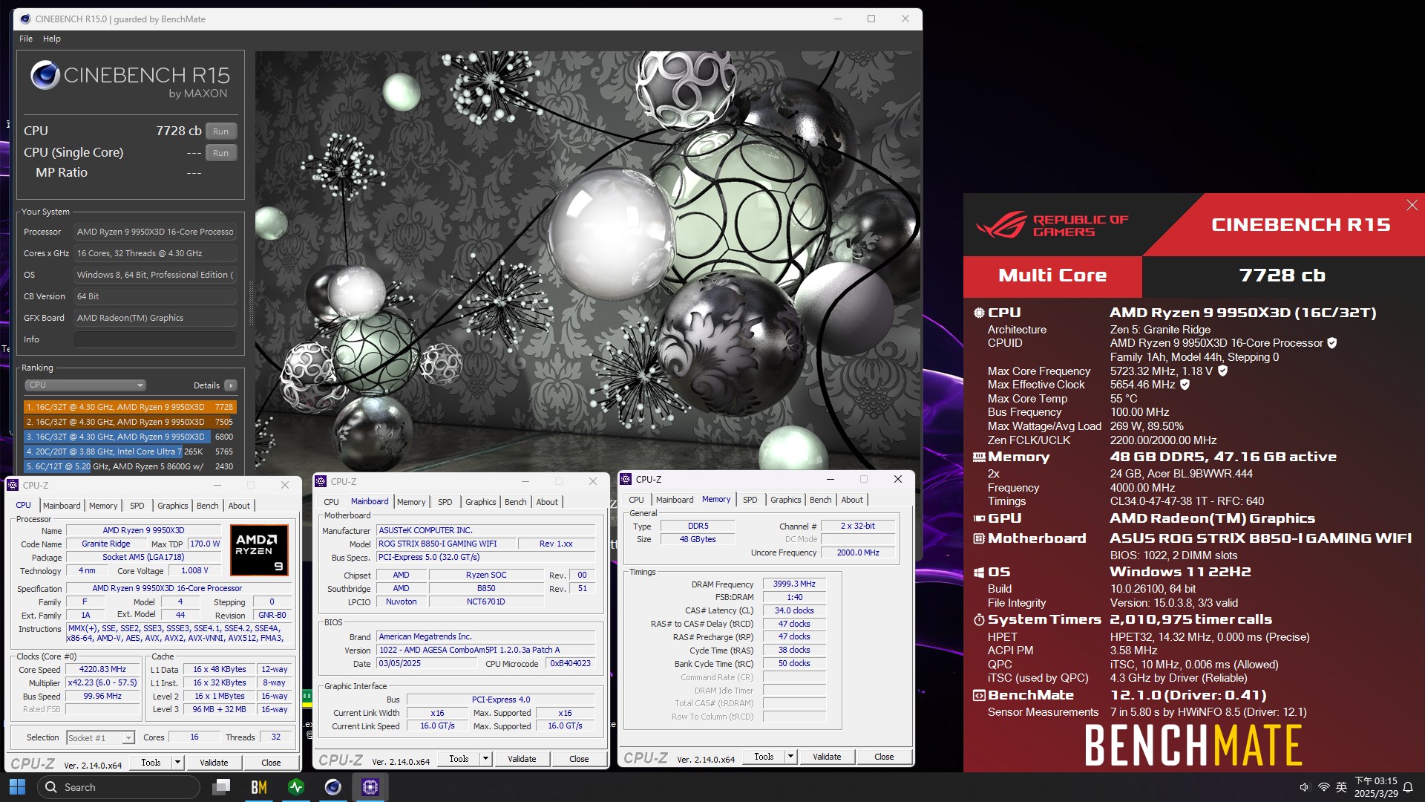Select ranking row AMD Ryzen 5 8600G
The width and height of the screenshot is (1425, 802).
click(x=130, y=466)
